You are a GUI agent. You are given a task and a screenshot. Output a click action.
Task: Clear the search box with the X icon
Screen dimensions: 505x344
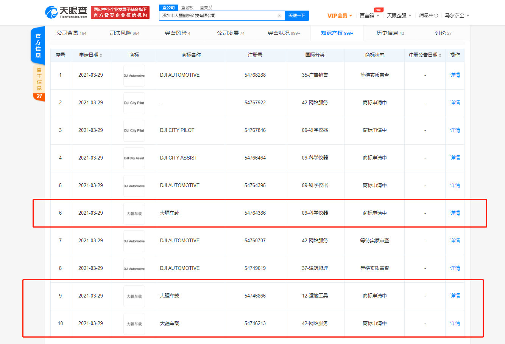pyautogui.click(x=279, y=16)
